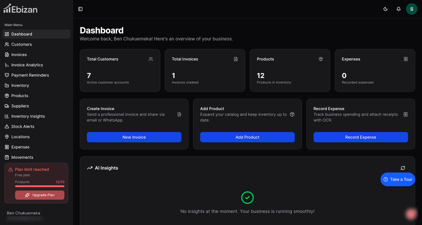The height and width of the screenshot is (225, 422).
Task: Click the Ebizan logo
Action: (x=20, y=9)
